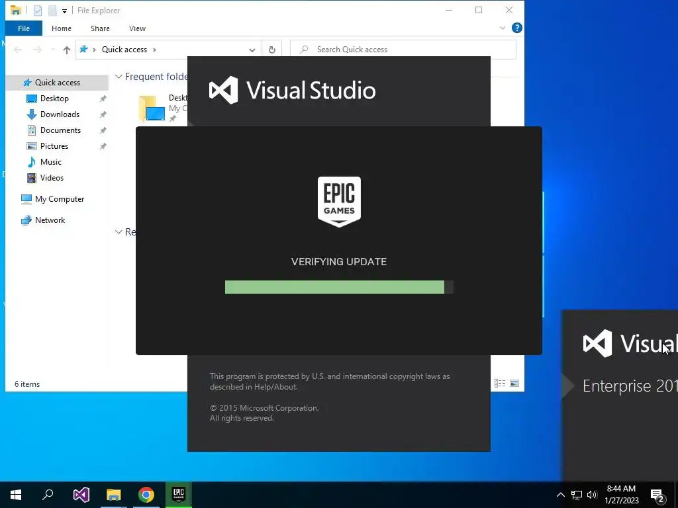The width and height of the screenshot is (678, 508).
Task: Select Epic Games Launcher taskbar icon
Action: click(179, 493)
